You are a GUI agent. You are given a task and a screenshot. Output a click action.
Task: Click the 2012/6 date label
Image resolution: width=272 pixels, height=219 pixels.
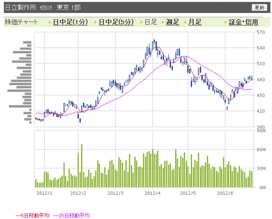[x=225, y=193]
